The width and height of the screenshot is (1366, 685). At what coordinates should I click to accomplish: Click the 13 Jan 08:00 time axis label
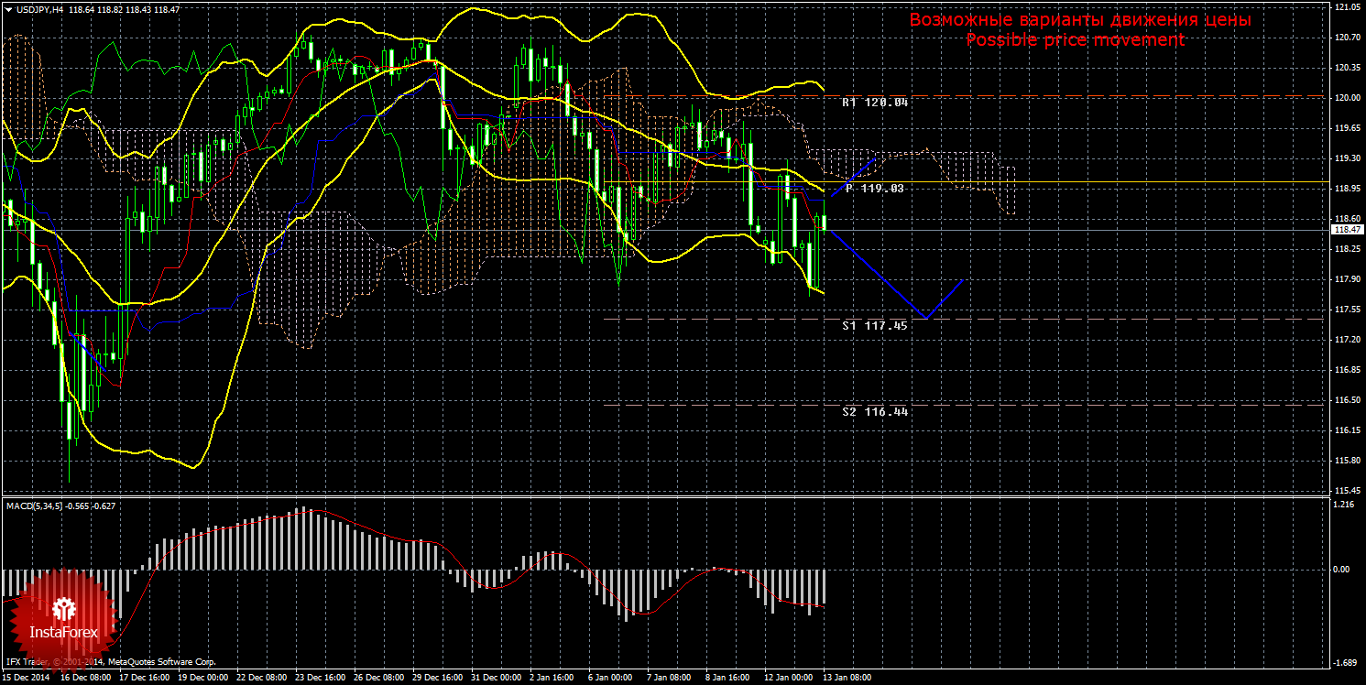[847, 679]
